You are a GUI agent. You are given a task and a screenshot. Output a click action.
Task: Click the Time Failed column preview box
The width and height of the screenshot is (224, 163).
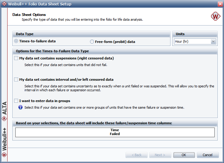coord(115,132)
